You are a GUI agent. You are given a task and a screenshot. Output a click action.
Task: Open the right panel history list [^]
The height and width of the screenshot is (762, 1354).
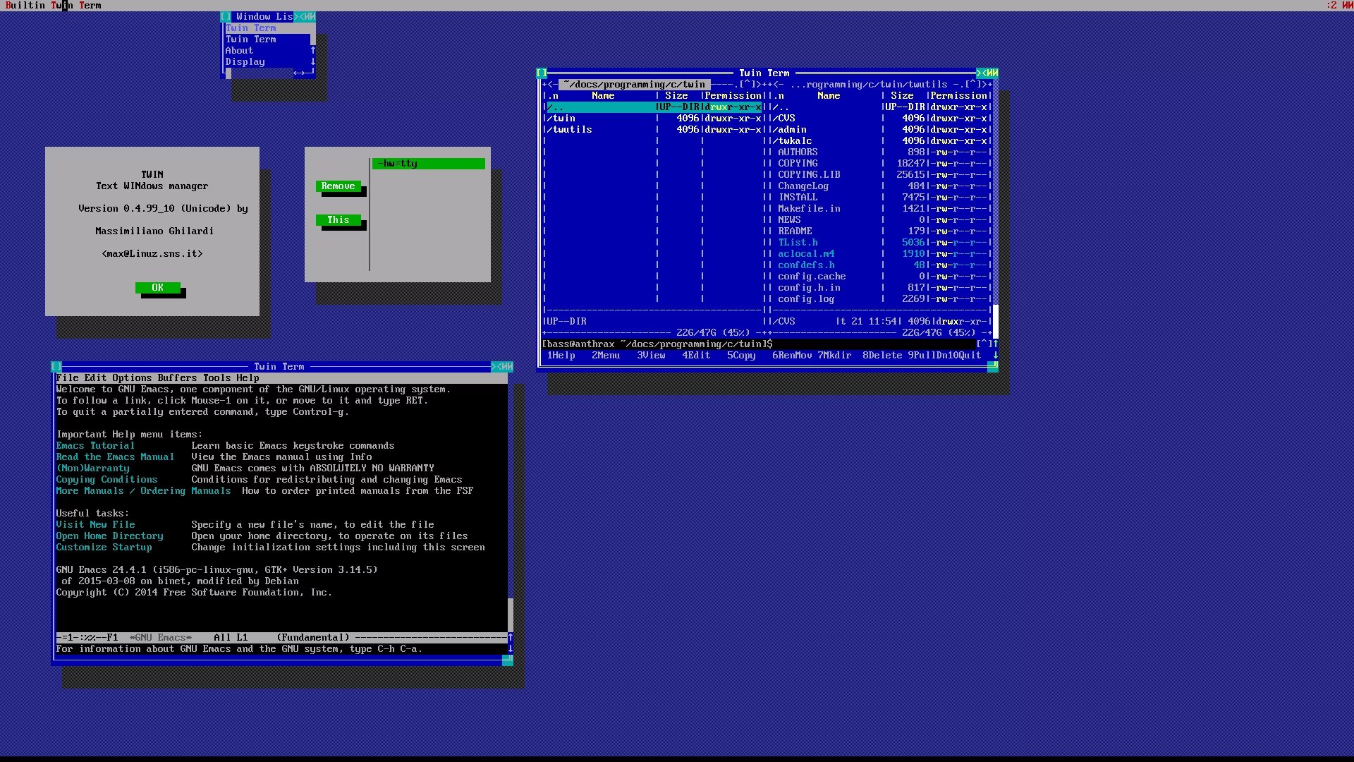[x=973, y=84]
